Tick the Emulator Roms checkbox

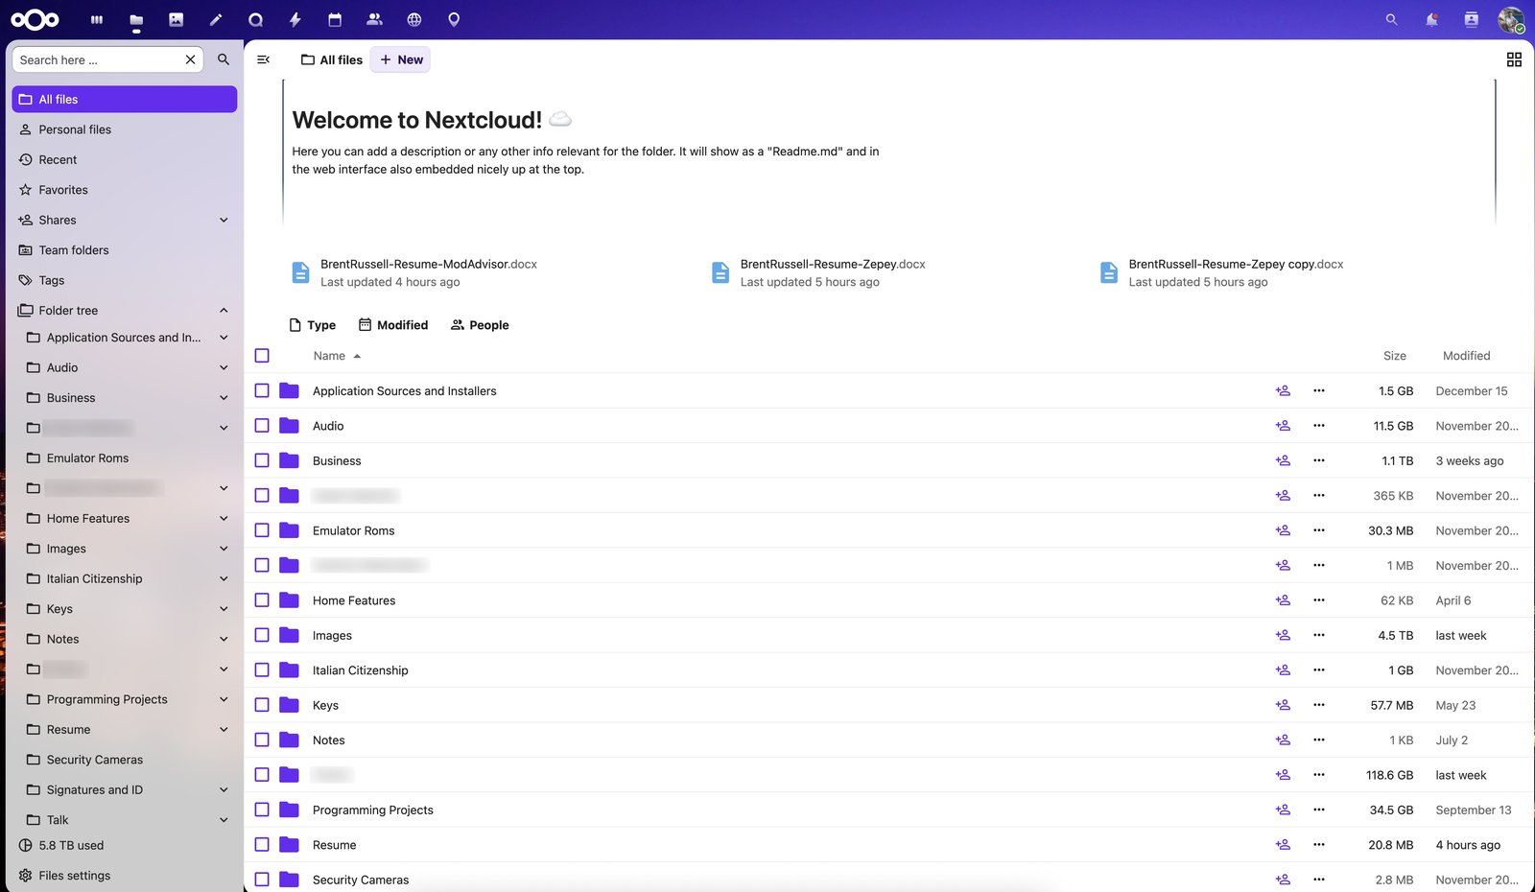pyautogui.click(x=262, y=530)
